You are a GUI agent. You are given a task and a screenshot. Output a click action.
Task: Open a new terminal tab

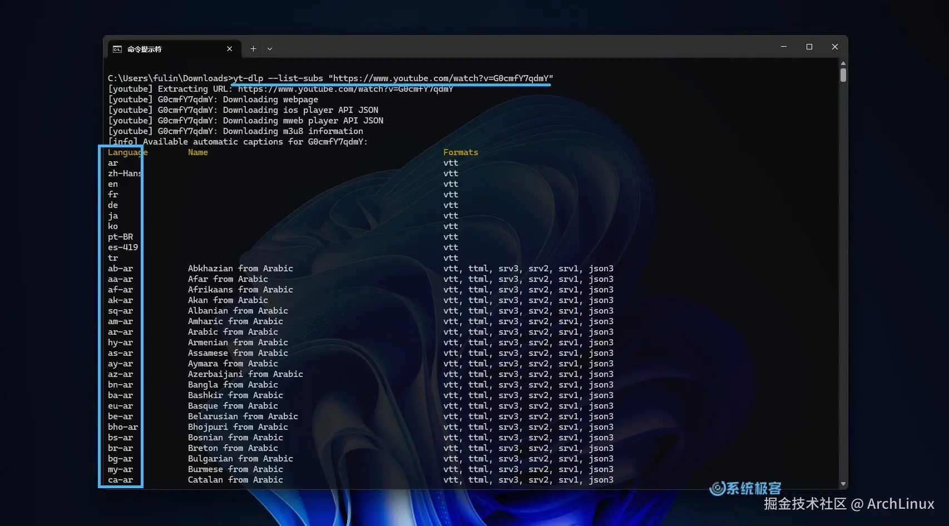[253, 49]
